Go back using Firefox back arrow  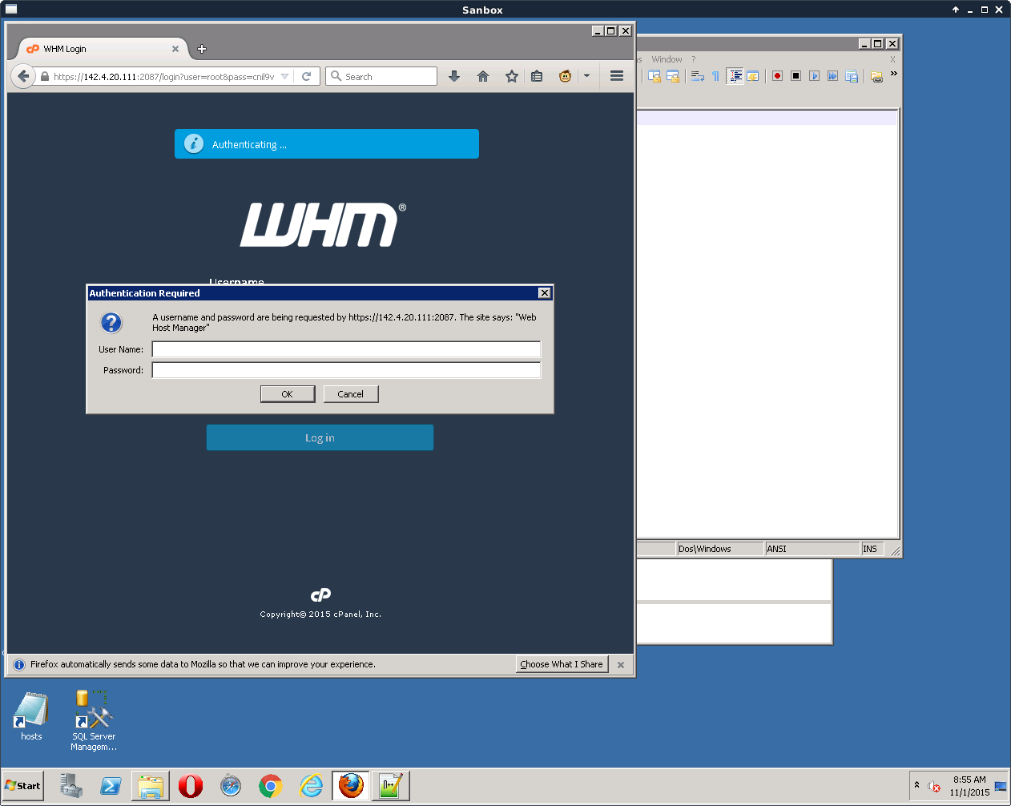(23, 76)
